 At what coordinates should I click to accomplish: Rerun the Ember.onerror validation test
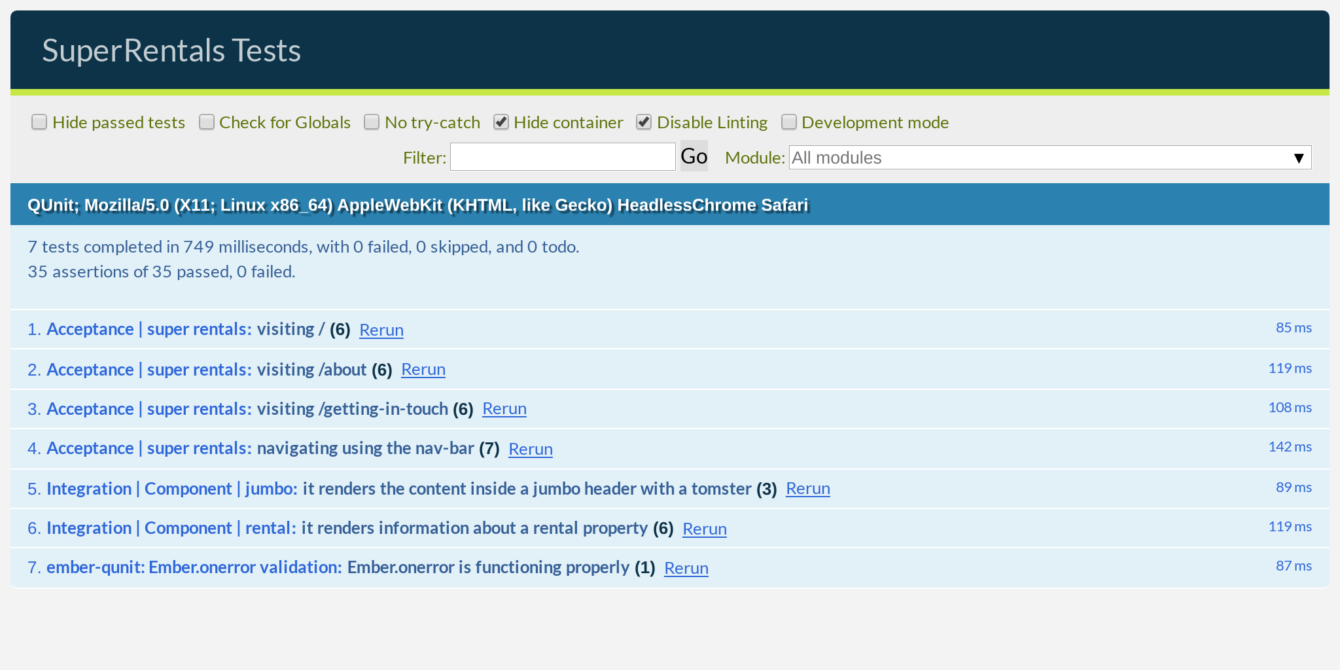pos(686,568)
